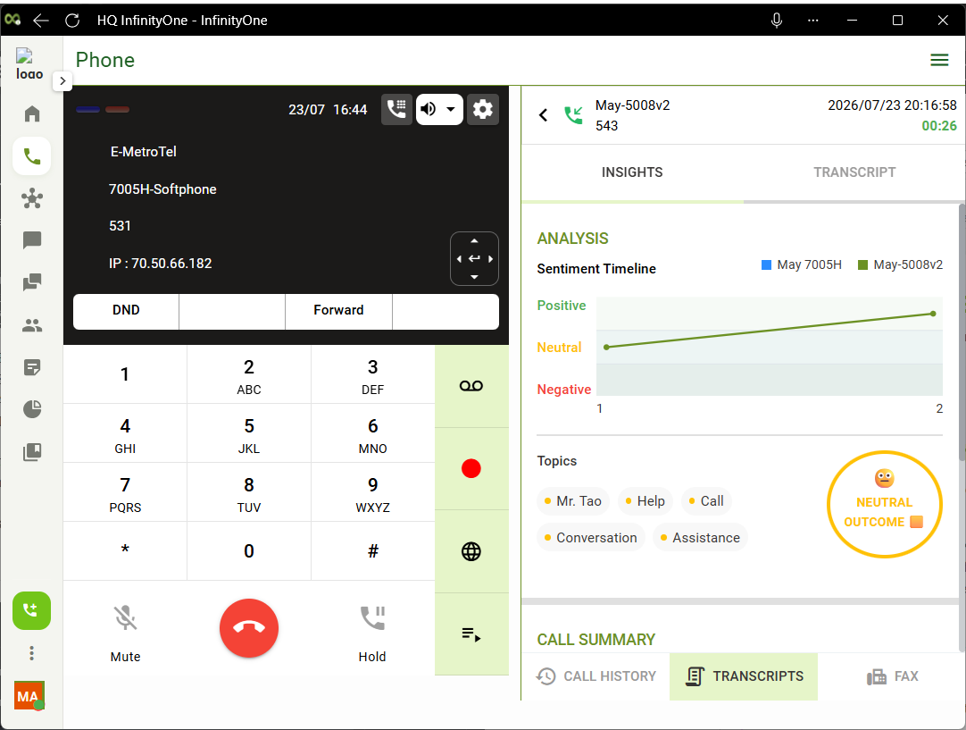Open the voicemail button
This screenshot has width=966, height=730.
click(x=471, y=386)
